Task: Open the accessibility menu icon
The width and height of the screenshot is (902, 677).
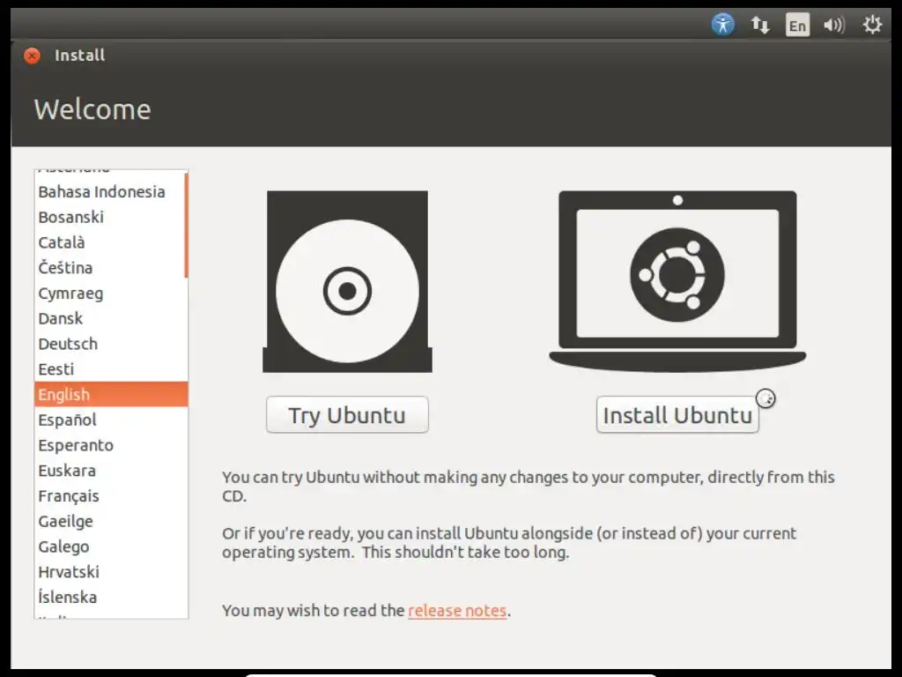Action: 722,25
